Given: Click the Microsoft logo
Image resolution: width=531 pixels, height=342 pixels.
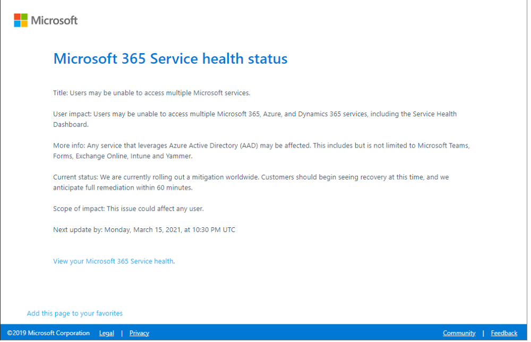Looking at the screenshot, I should pyautogui.click(x=46, y=20).
